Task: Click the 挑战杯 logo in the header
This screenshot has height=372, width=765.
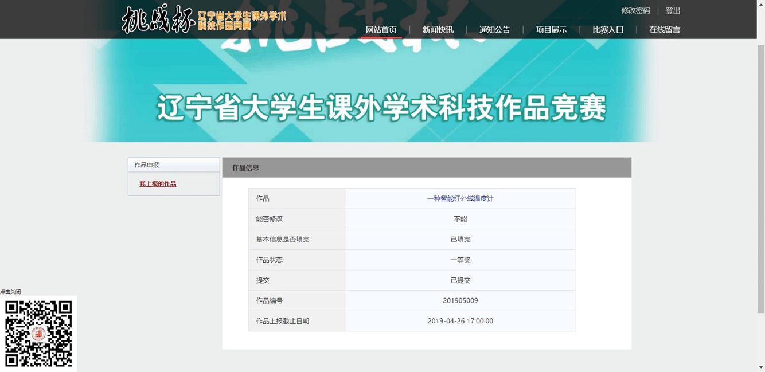Action: tap(204, 19)
